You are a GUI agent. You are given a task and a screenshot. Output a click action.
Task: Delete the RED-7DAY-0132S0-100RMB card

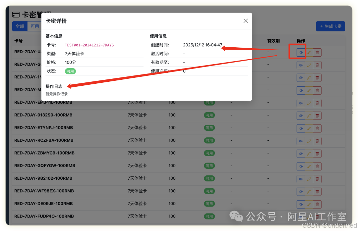coord(317,116)
